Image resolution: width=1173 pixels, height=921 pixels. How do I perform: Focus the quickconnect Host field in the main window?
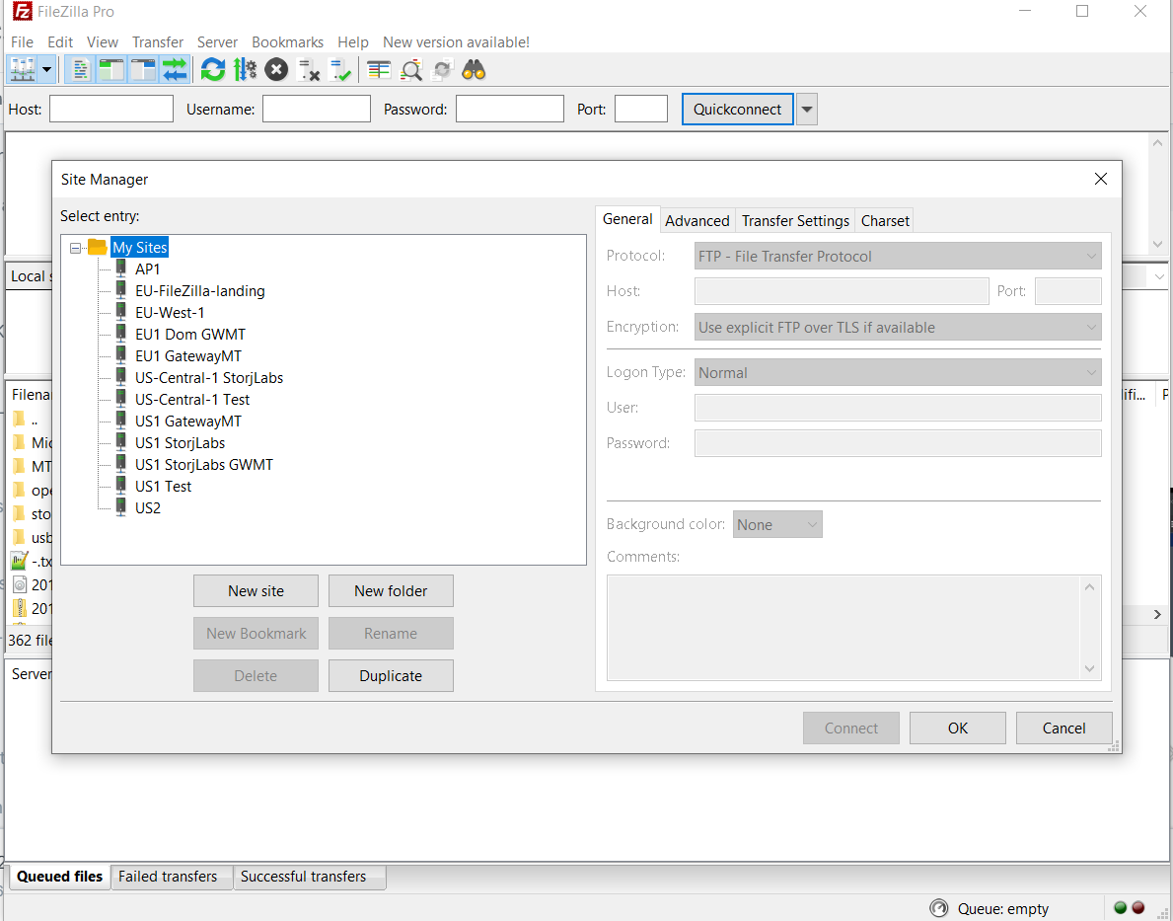click(x=111, y=109)
